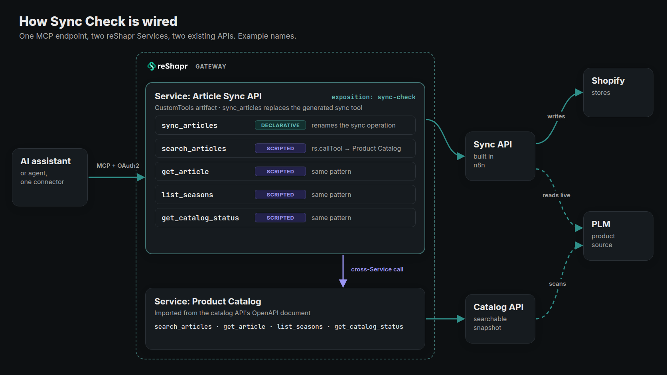Click the 'Service: Product Catalog' heading
Image resolution: width=667 pixels, height=375 pixels.
pos(208,301)
